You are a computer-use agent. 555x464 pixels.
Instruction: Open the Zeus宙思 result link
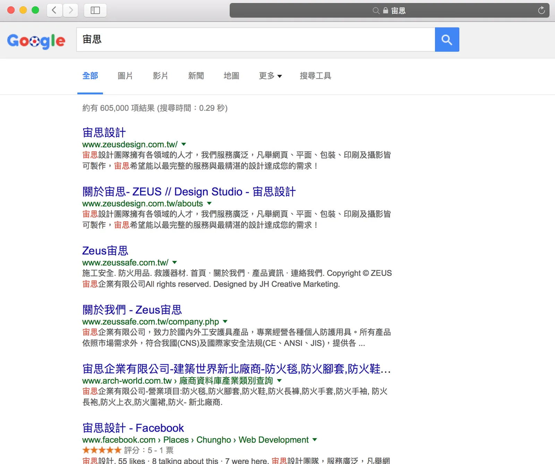105,250
